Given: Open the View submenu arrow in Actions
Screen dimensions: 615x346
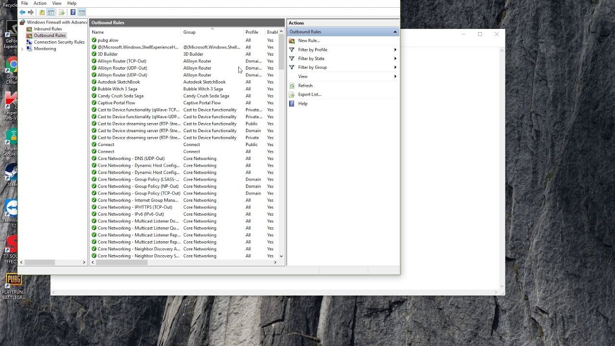Looking at the screenshot, I should [395, 76].
